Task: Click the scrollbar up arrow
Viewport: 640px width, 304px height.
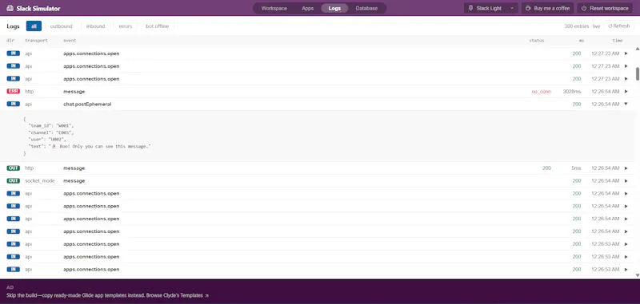Action: [638, 49]
